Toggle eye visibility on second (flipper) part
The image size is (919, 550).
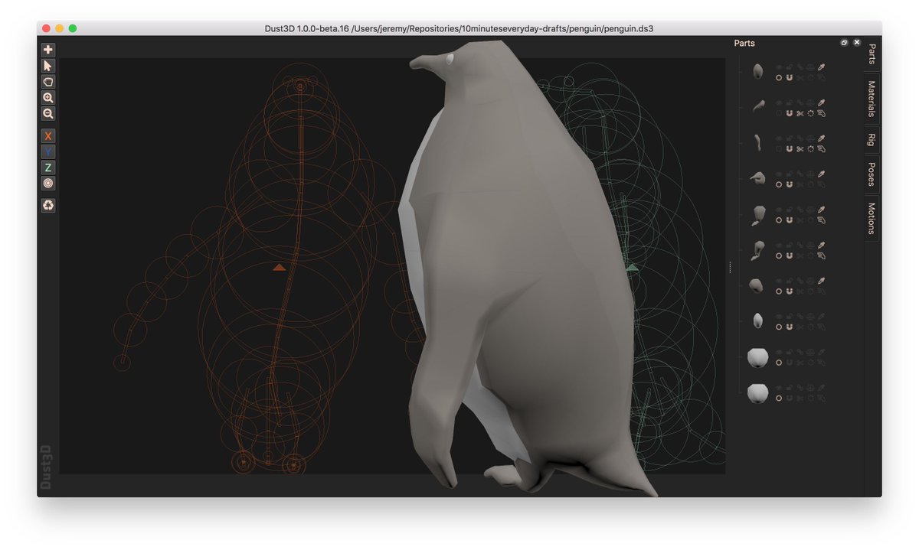click(779, 103)
